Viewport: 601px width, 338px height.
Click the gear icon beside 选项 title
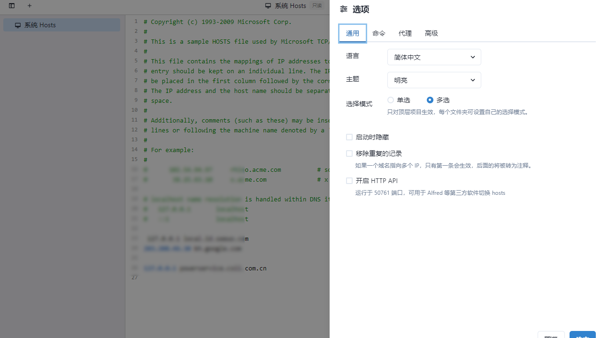343,9
